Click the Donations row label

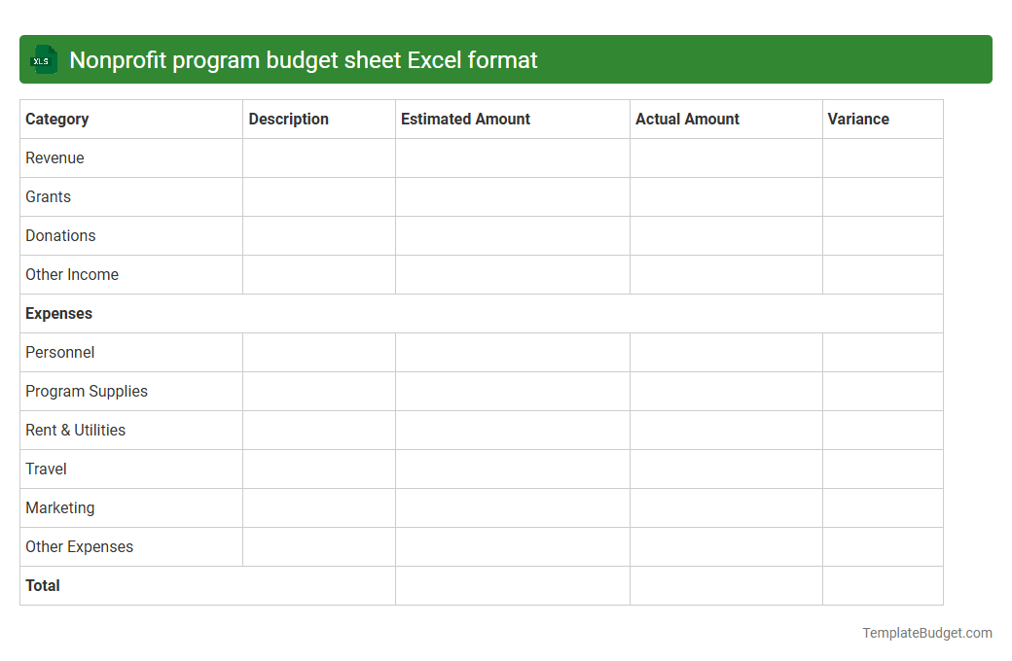point(60,235)
